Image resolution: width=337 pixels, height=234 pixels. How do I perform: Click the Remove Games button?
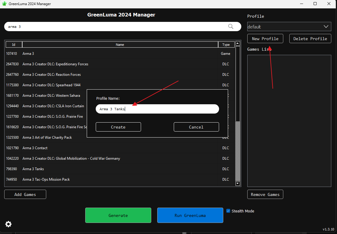265,194
